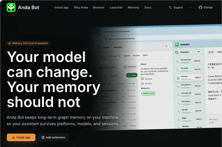Image resolution: width=222 pixels, height=147 pixels.
Task: Open the More tab in preview
Action: coord(145,55)
